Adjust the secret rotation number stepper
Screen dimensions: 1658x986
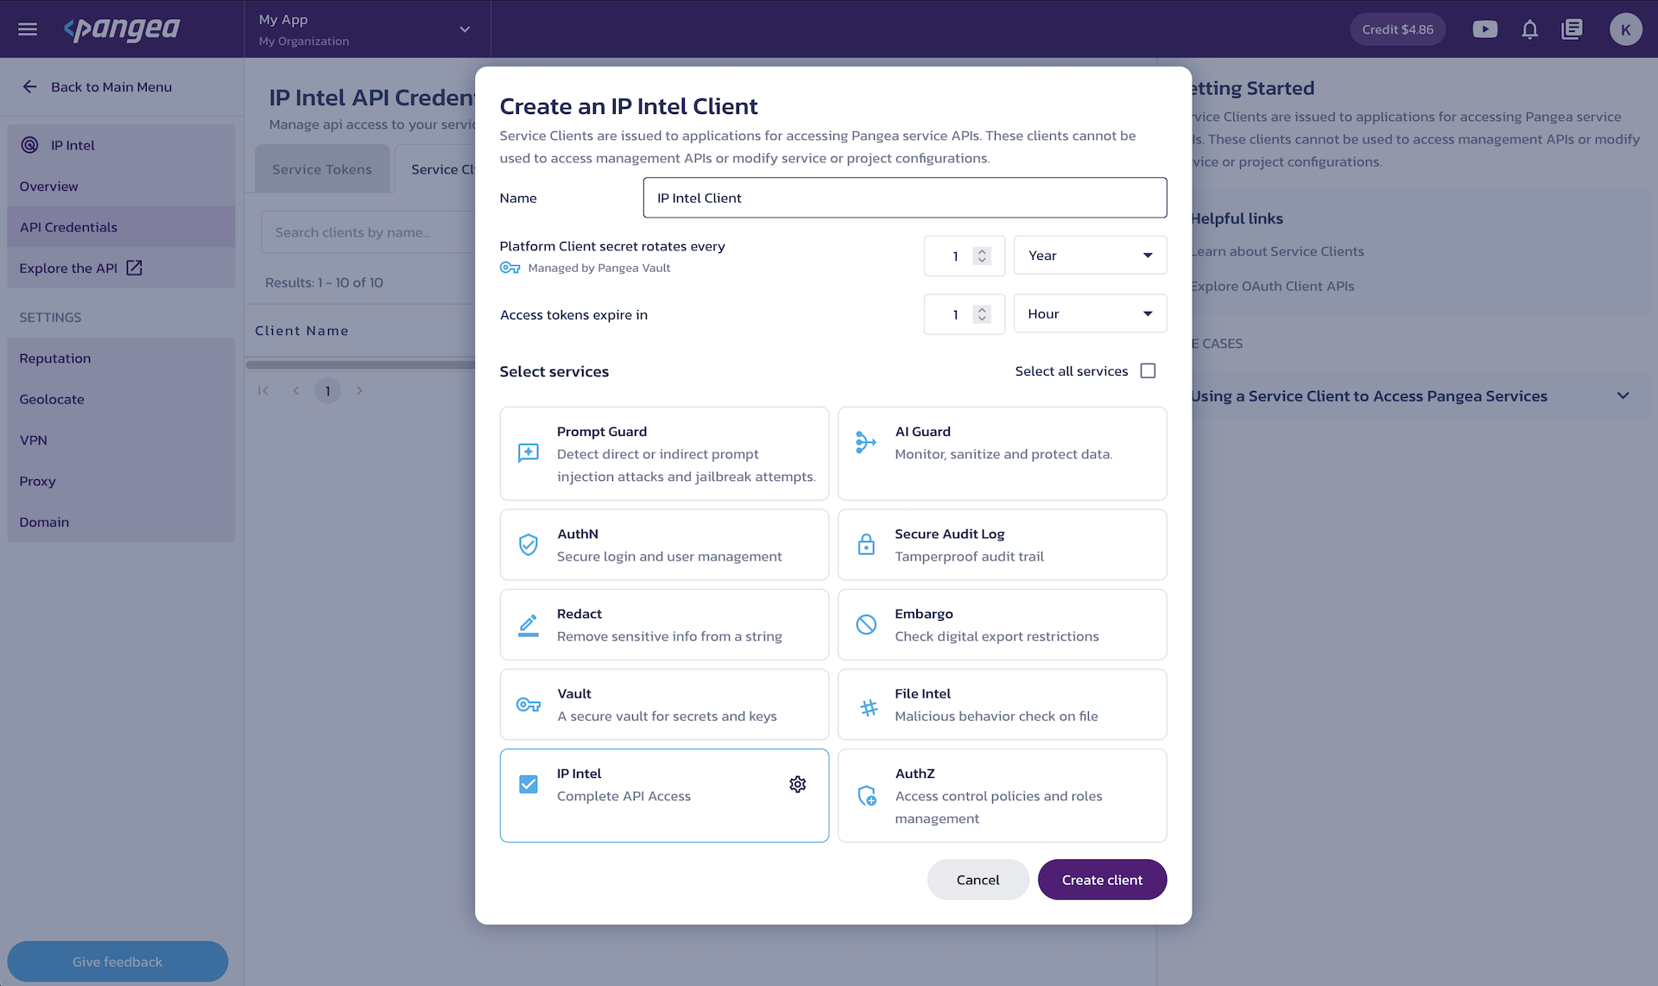coord(981,256)
